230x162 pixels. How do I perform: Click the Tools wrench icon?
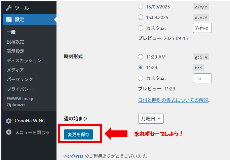click(9, 8)
